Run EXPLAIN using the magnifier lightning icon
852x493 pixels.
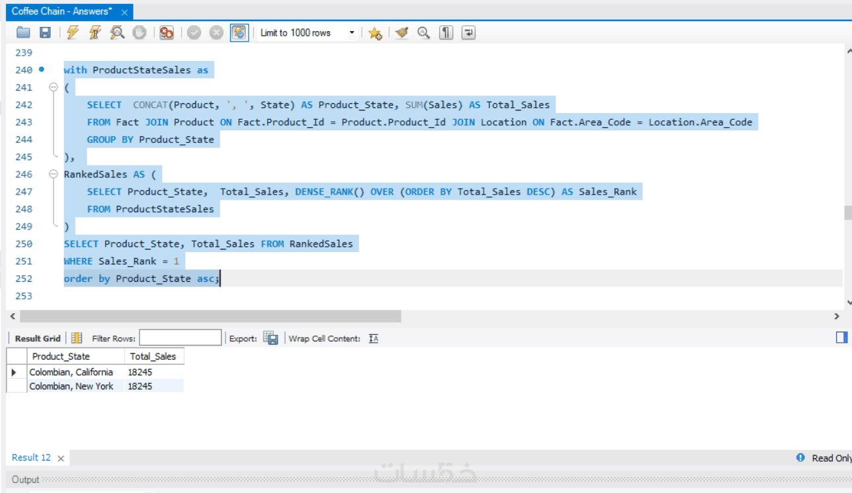(117, 32)
